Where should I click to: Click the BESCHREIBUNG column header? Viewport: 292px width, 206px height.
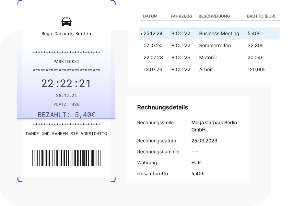214,16
